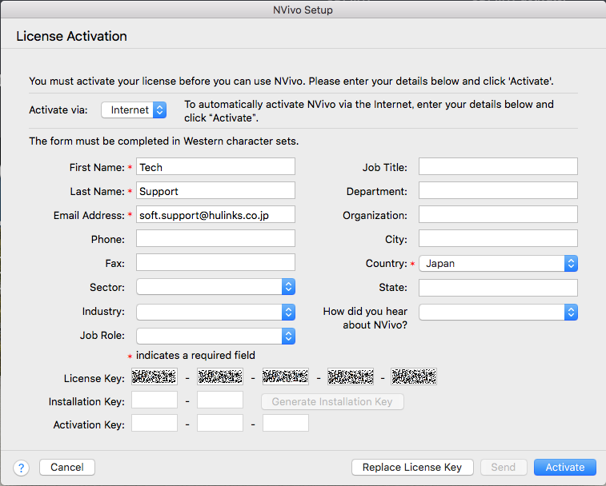Click the grayed-out Send button

504,467
